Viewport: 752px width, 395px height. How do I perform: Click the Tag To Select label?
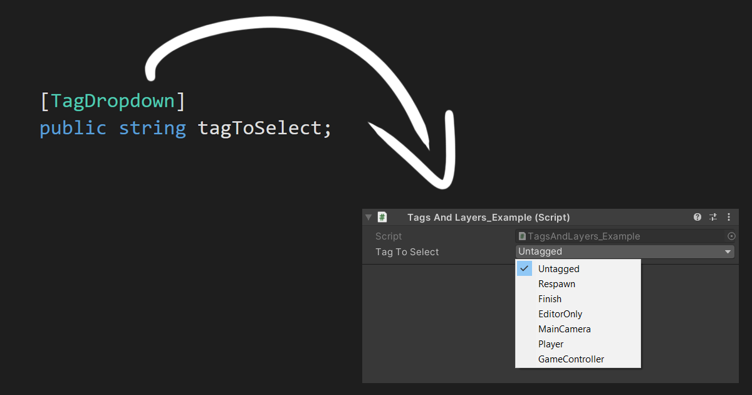click(407, 251)
